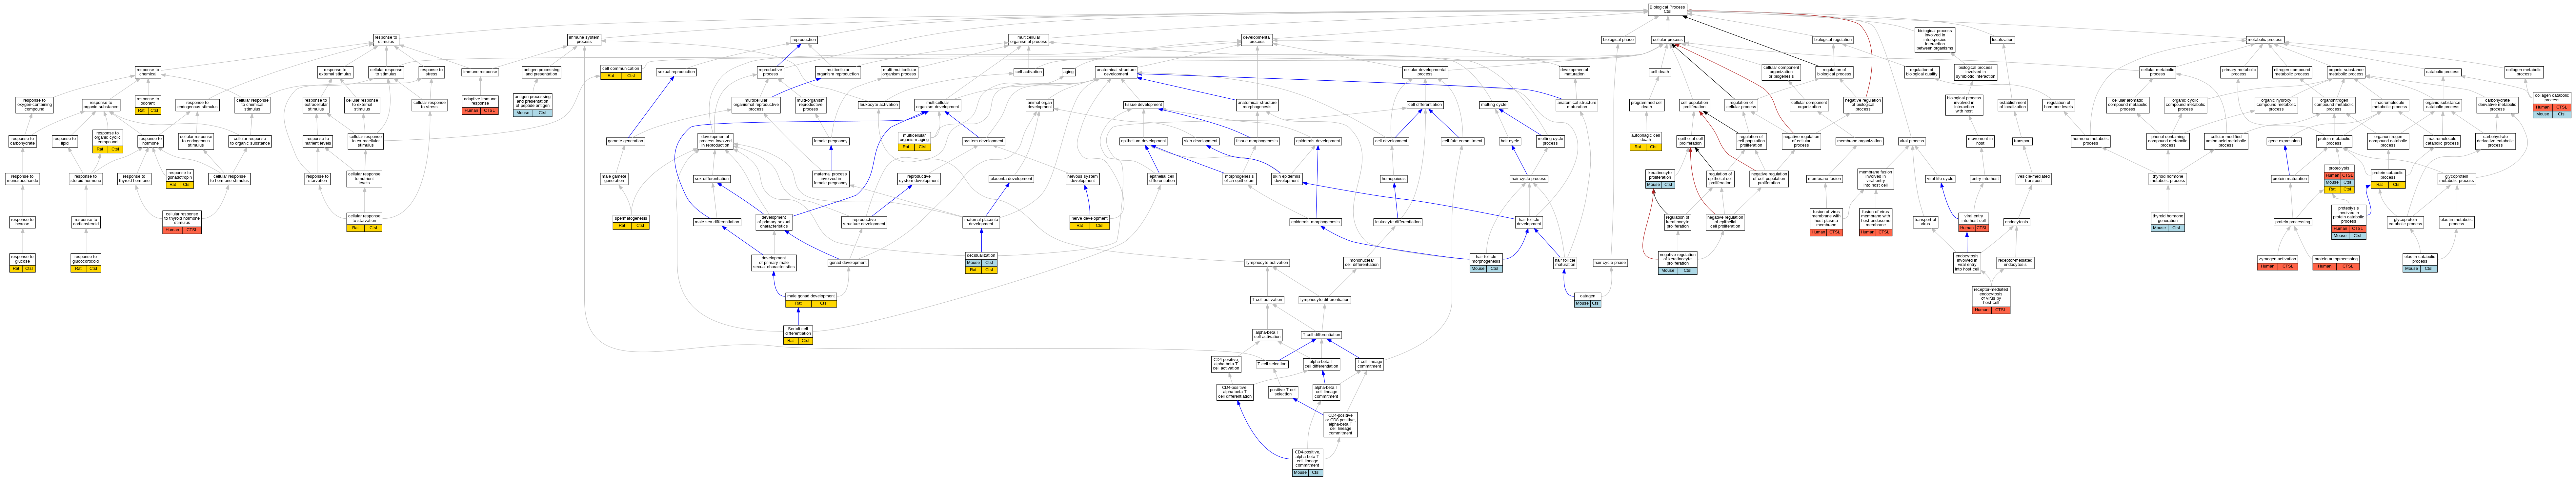Click the 'aging' node
The width and height of the screenshot is (2576, 480).
coord(1068,72)
